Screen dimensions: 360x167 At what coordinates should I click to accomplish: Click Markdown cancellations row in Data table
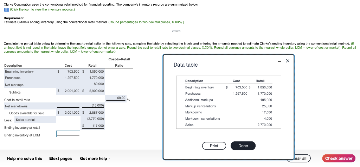[x=229, y=119]
